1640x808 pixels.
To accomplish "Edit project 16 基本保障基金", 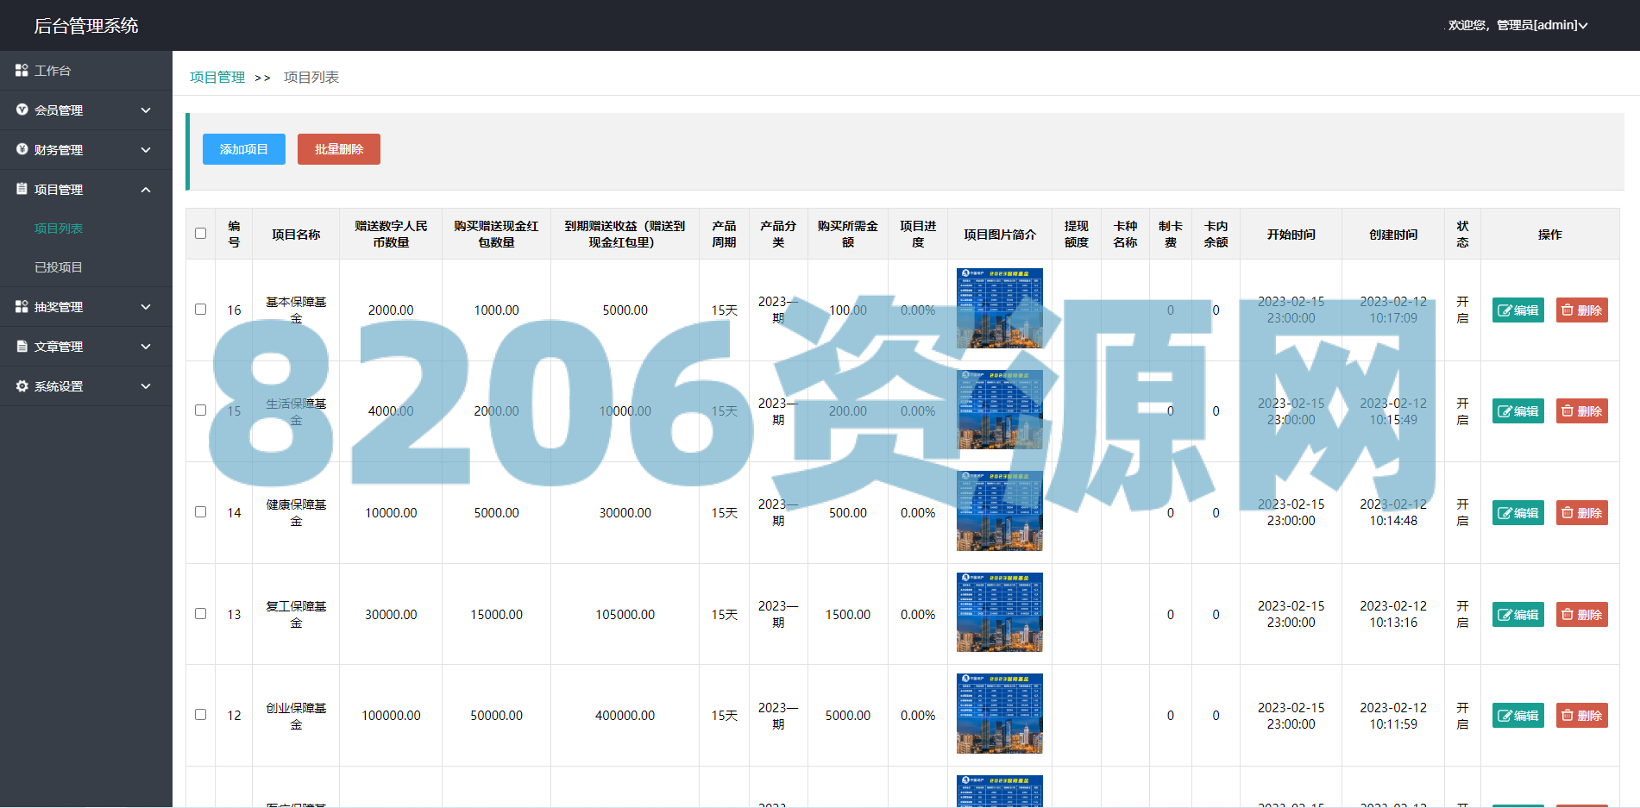I will click(1518, 310).
